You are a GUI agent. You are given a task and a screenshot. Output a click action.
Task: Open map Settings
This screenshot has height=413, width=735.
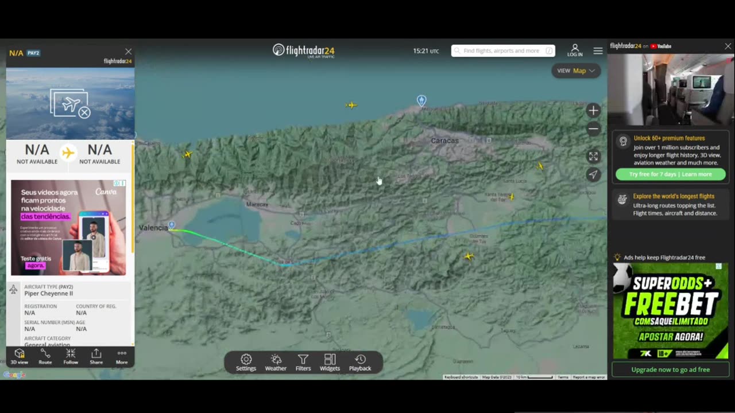[246, 363]
